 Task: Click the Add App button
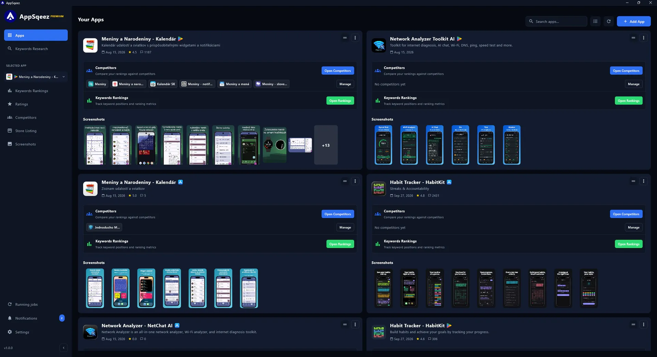coord(634,21)
